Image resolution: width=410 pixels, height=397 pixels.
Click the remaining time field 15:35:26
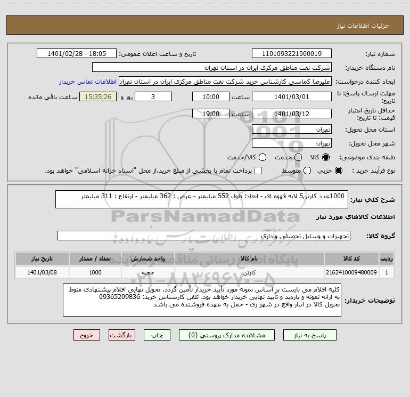98,97
